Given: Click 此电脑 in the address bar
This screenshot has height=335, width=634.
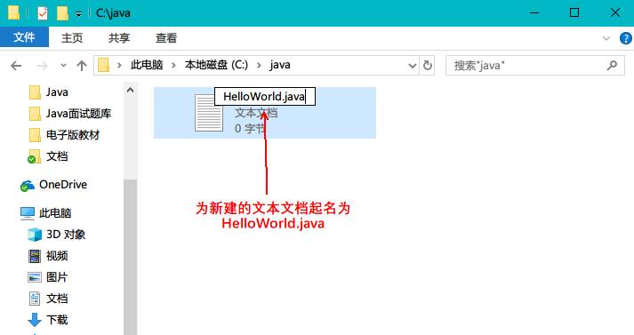Looking at the screenshot, I should click(x=147, y=65).
